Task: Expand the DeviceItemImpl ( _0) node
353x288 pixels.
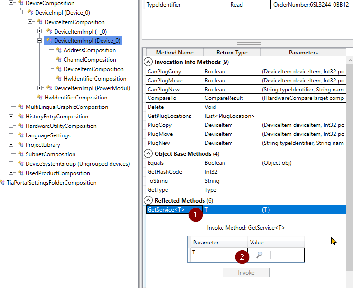Action: (40, 31)
